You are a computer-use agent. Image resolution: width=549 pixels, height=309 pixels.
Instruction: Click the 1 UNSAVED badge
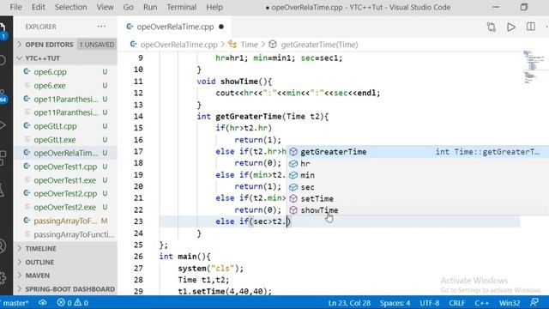point(97,45)
